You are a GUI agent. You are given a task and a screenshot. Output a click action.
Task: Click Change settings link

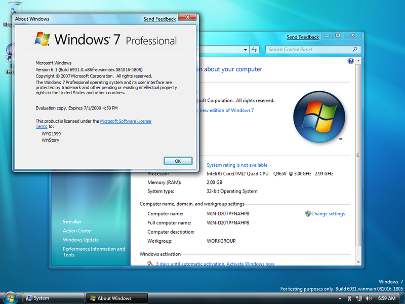click(328, 214)
